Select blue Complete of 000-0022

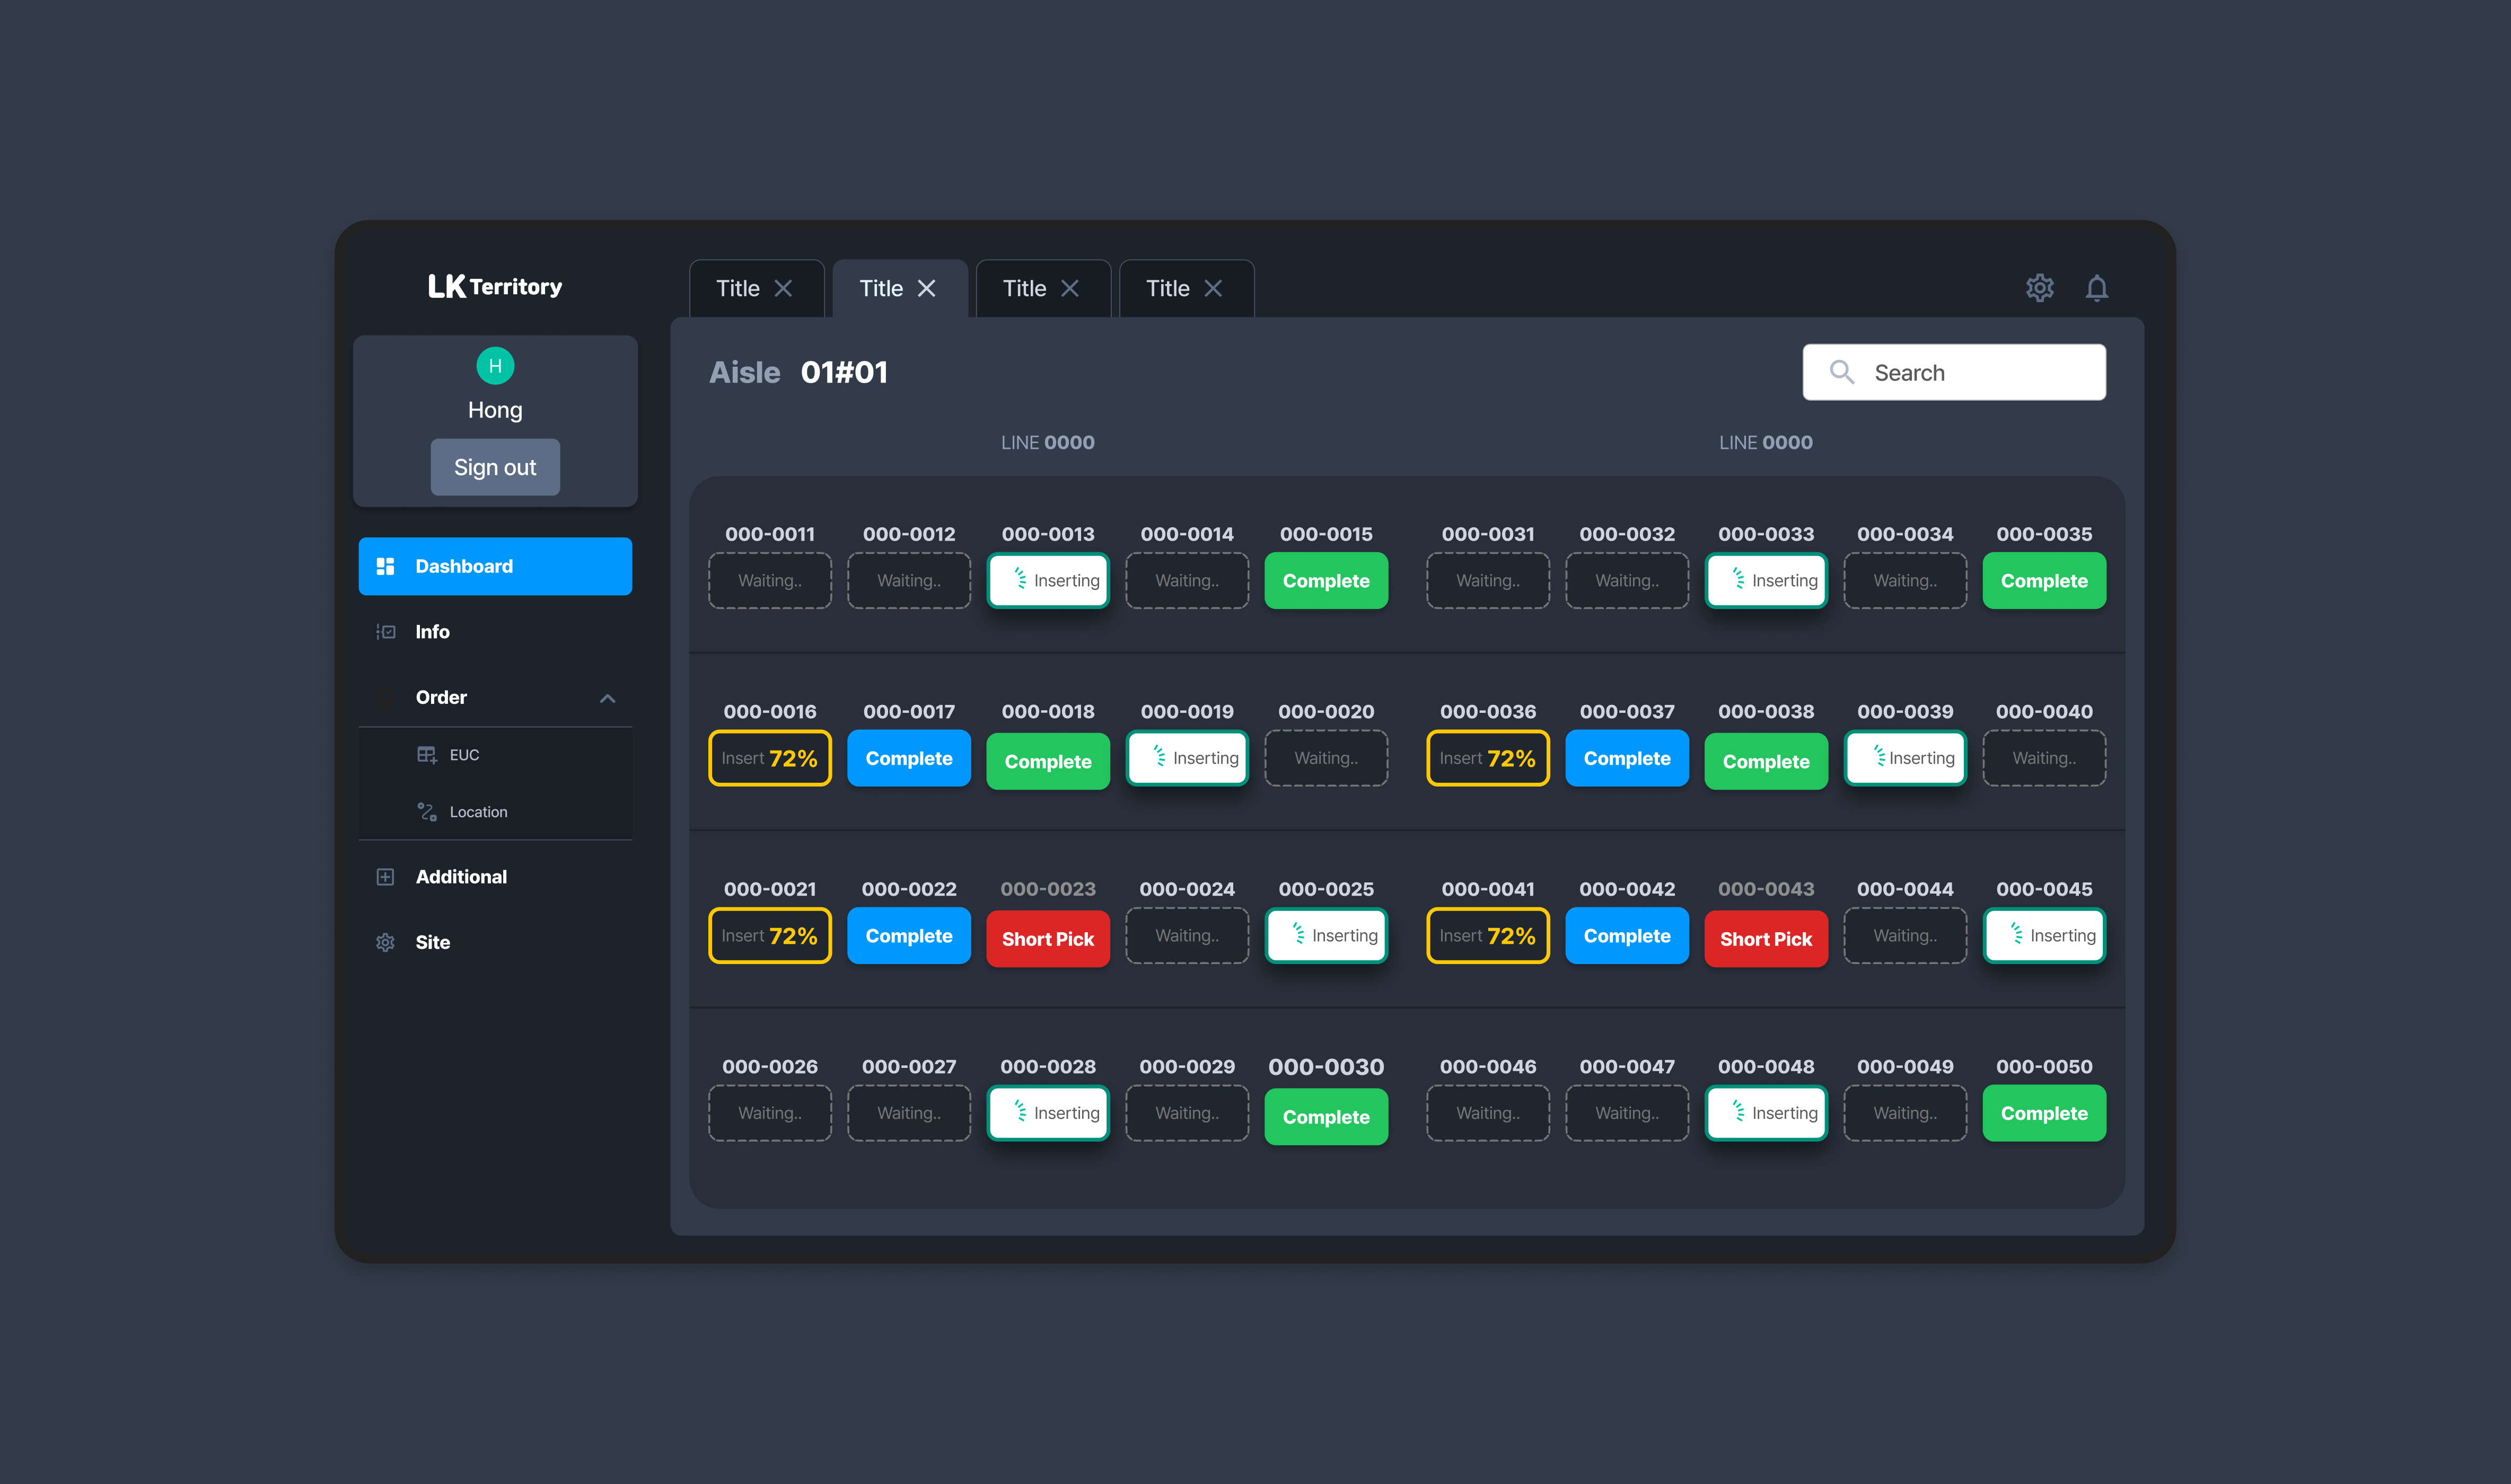(x=908, y=936)
